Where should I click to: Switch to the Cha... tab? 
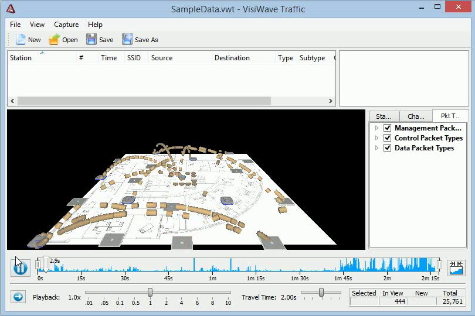click(x=416, y=116)
